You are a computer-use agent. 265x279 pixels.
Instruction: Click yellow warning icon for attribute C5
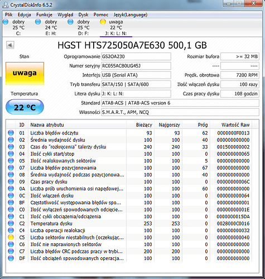[11, 237]
